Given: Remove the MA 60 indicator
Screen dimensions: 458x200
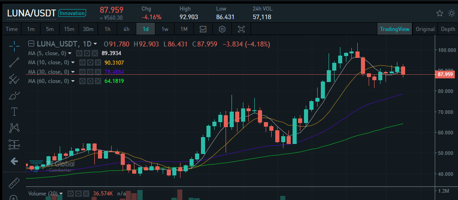Looking at the screenshot, I should (x=98, y=81).
